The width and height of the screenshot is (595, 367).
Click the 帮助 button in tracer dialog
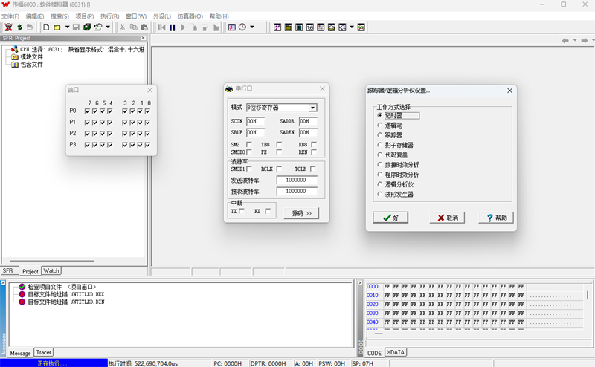click(x=496, y=218)
